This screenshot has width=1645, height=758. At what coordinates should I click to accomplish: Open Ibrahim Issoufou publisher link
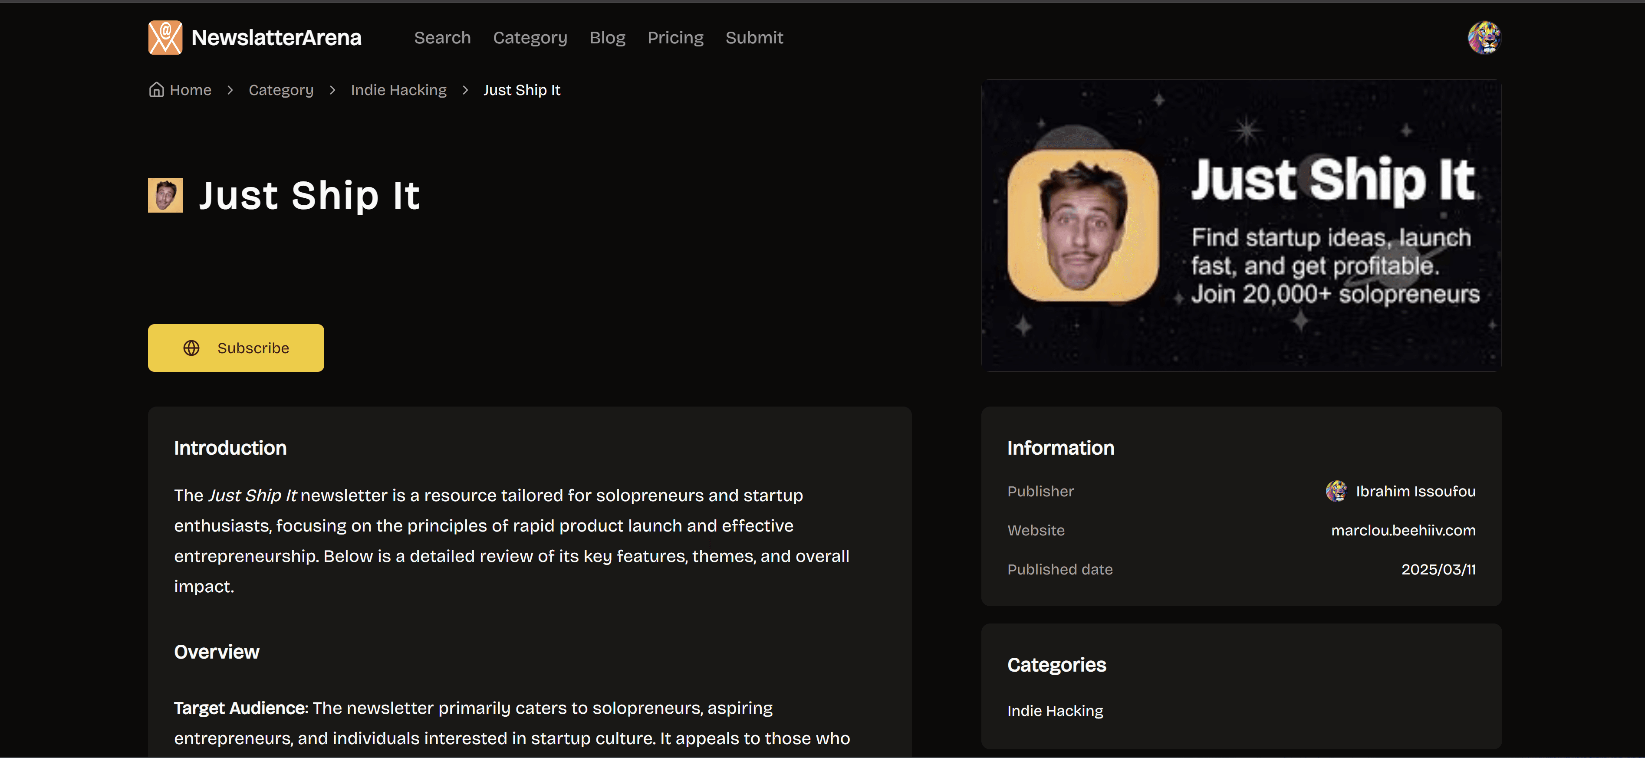point(1415,491)
